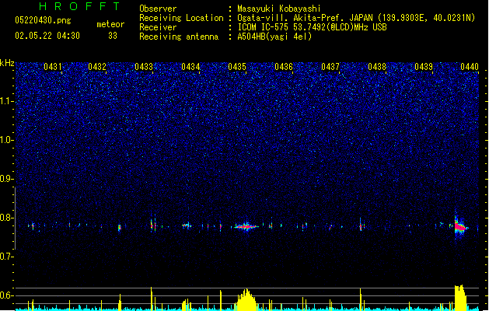Click the Observer label

click(158, 9)
